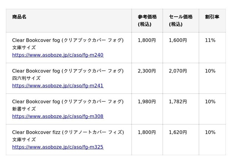Click the 1,980円 reference price
The width and height of the screenshot is (237, 164).
pos(147,102)
